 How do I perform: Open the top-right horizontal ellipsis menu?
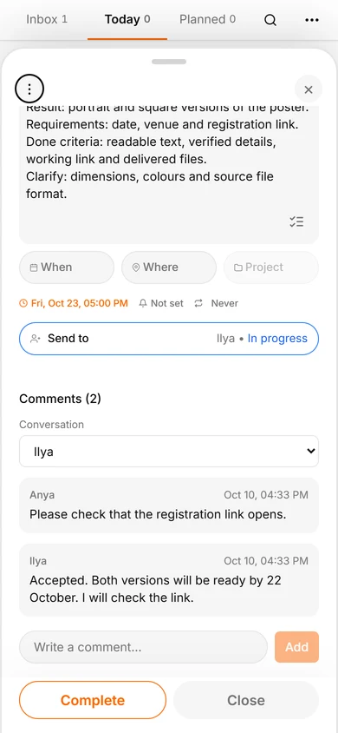[312, 20]
